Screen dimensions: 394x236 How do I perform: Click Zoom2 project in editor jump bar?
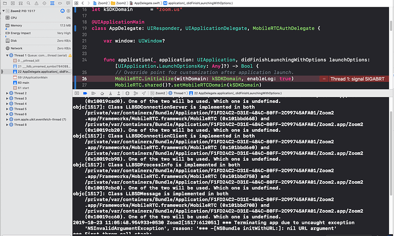100,3
